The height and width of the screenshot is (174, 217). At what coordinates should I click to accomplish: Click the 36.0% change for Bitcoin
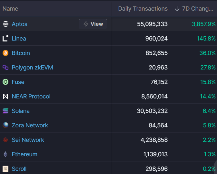click(x=207, y=53)
